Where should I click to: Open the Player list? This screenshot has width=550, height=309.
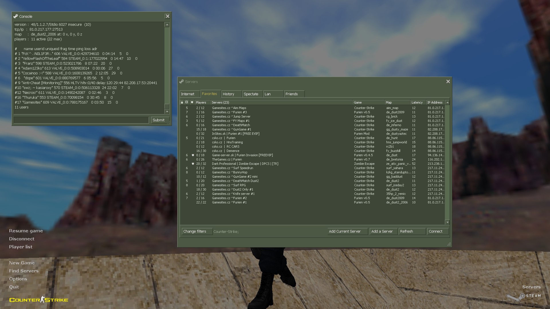click(21, 247)
